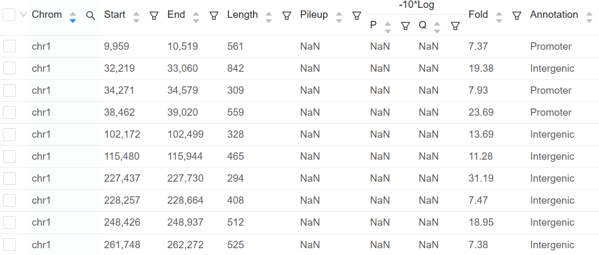Sort by the Fold column header
The height and width of the screenshot is (255, 599).
[478, 15]
